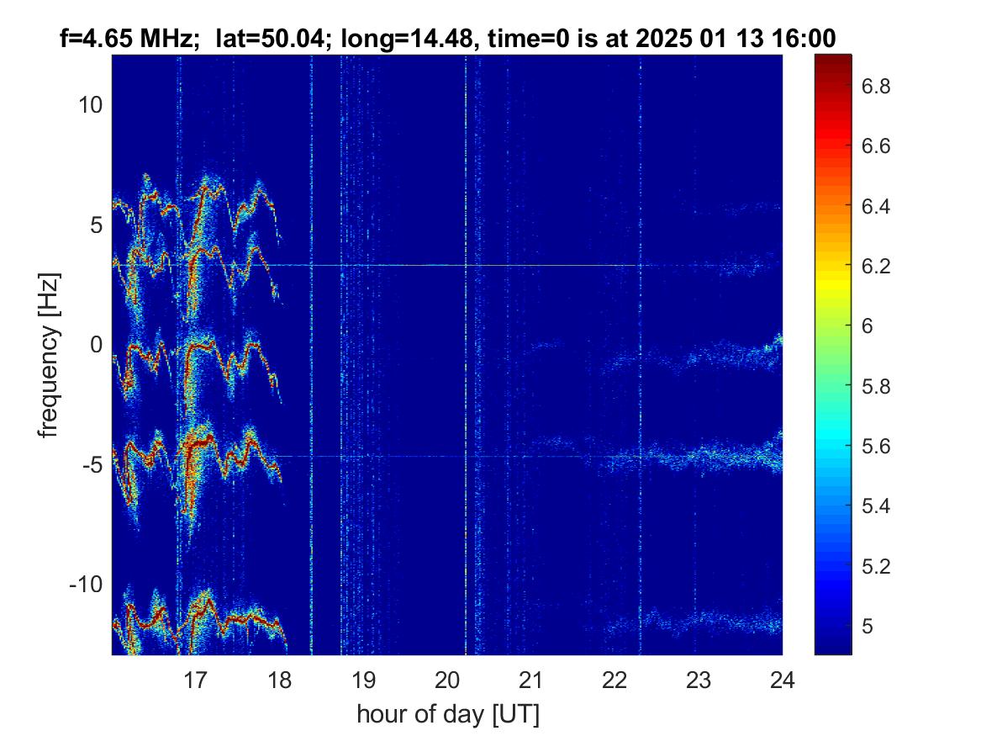The height and width of the screenshot is (736, 981).
Task: Click the x-axis tick label 17
Action: coord(195,680)
